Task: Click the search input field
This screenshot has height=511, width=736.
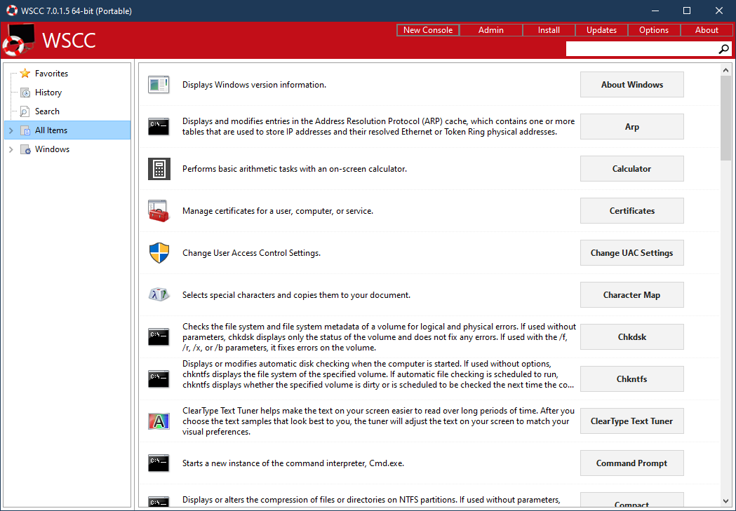Action: click(x=642, y=49)
